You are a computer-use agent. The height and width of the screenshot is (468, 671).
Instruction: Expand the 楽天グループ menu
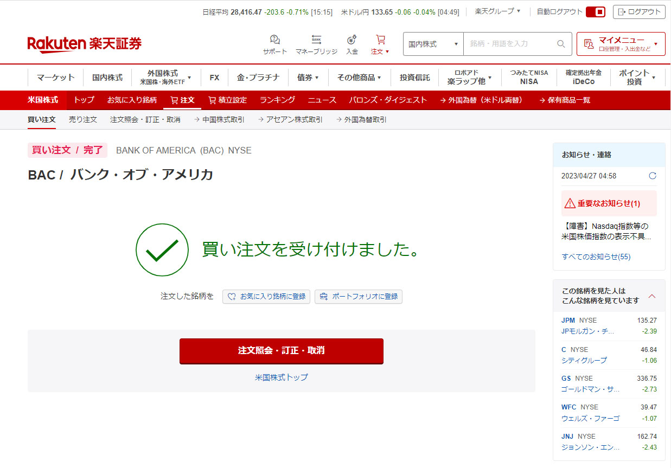[x=497, y=11]
